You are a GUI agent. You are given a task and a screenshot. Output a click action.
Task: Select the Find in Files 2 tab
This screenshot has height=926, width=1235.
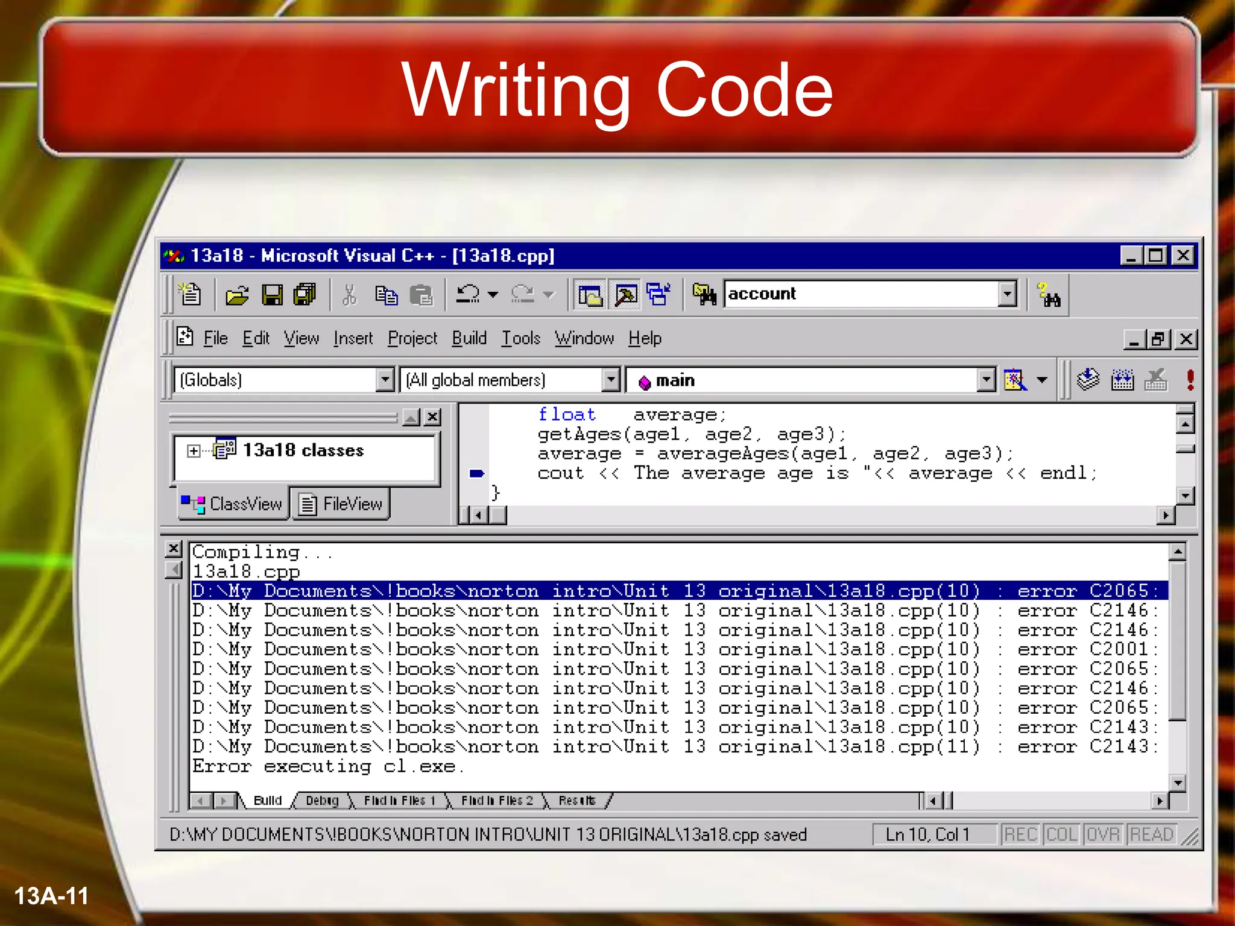[497, 801]
